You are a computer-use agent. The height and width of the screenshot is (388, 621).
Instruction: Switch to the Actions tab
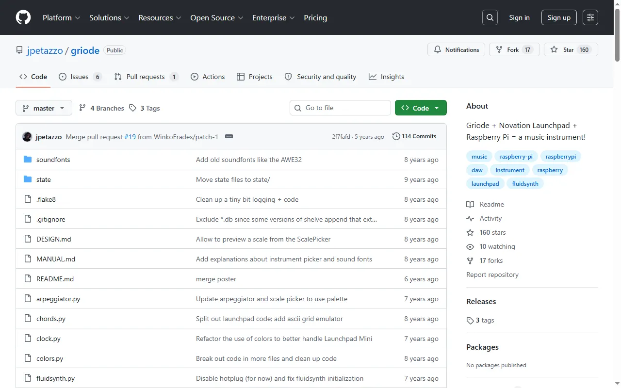point(208,77)
